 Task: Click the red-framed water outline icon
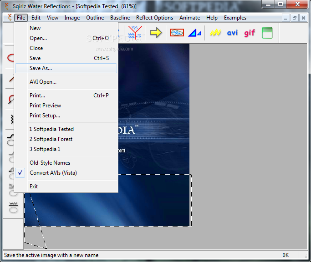click(x=177, y=33)
